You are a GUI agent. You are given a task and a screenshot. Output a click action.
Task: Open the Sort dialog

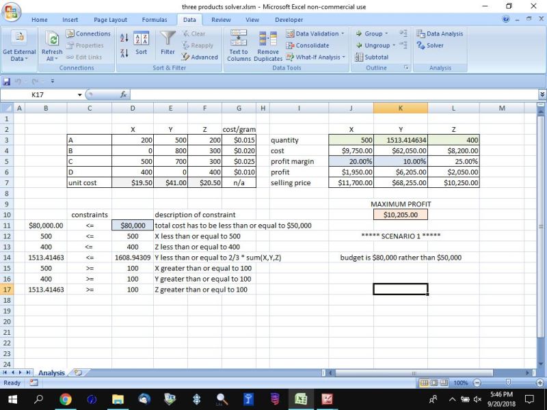click(141, 44)
